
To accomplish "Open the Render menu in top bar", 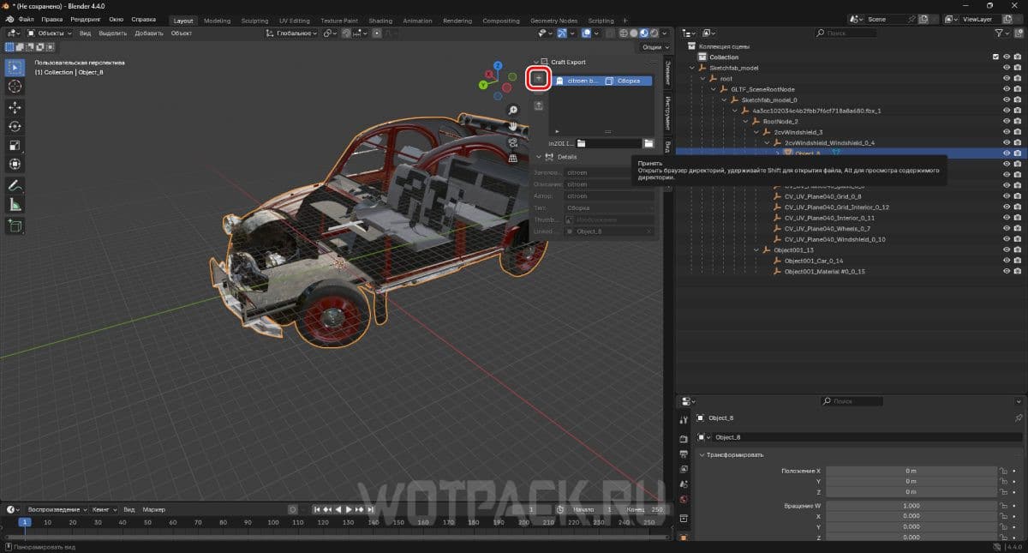I will (85, 20).
